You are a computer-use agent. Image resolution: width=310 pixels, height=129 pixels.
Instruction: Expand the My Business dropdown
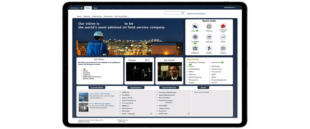point(75,8)
